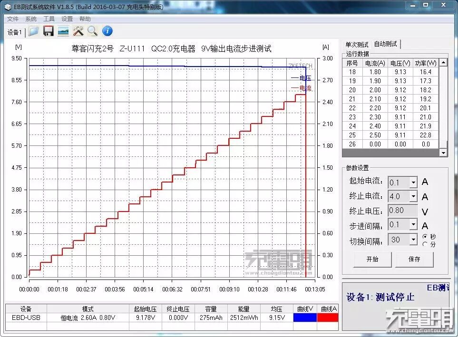Screen dimensions: 458x337
Task: Click the 22.8 power cell
Action: (426, 135)
